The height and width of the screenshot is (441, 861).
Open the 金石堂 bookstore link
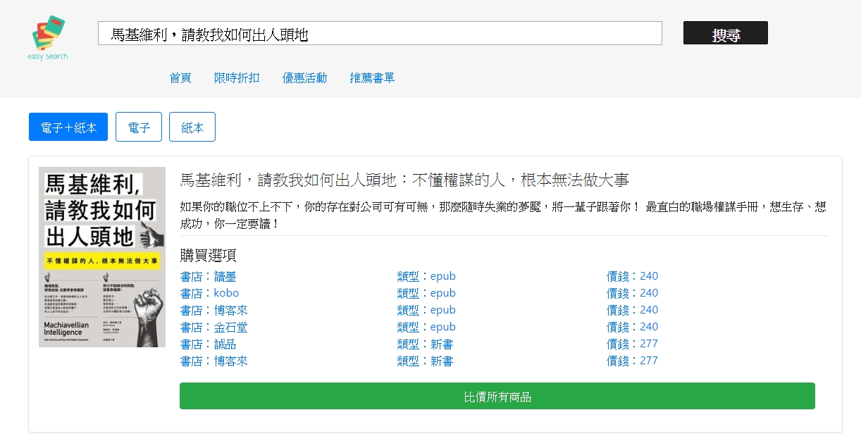coord(214,327)
